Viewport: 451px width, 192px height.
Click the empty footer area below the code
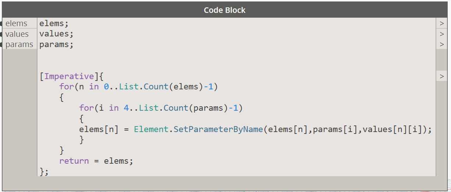225,183
